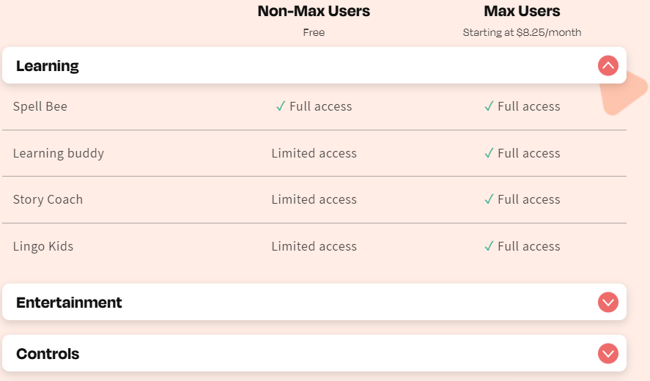This screenshot has width=650, height=381.
Task: Click Spell Bee Non-Max green checkmark
Action: coord(281,106)
